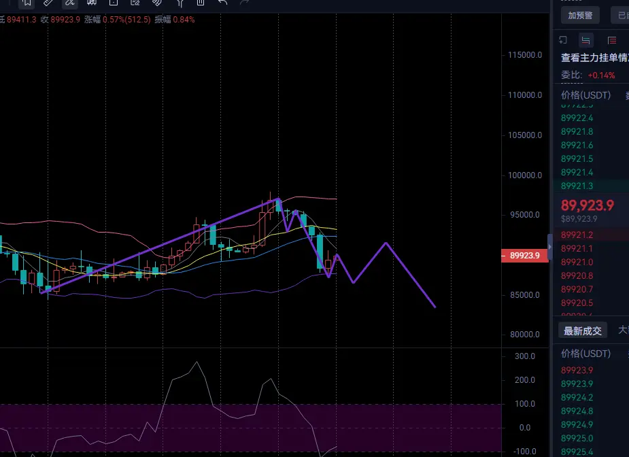Click order book price 89922.4
The width and height of the screenshot is (629, 457).
pyautogui.click(x=577, y=118)
